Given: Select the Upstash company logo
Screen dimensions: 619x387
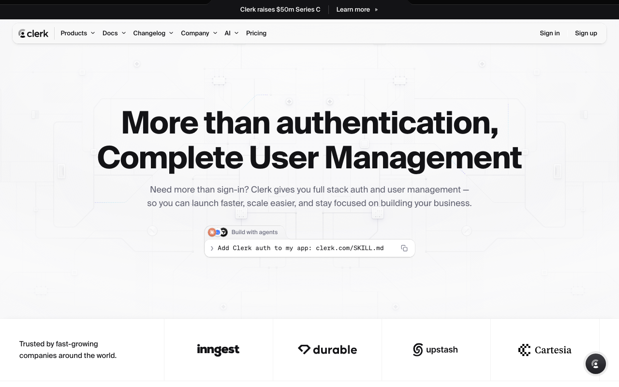Looking at the screenshot, I should pyautogui.click(x=435, y=350).
